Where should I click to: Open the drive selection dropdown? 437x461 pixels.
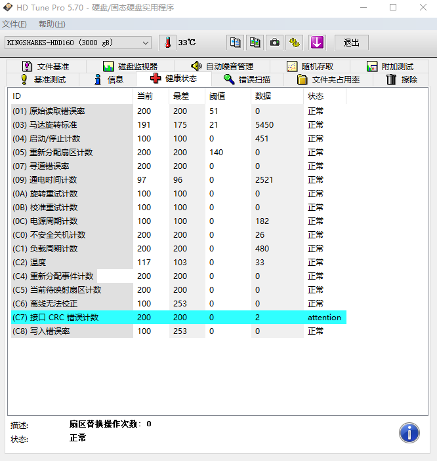[x=146, y=43]
